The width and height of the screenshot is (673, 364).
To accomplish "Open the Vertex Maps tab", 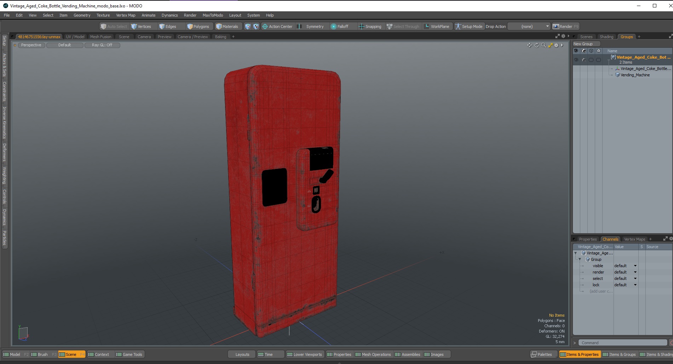I will tap(634, 239).
